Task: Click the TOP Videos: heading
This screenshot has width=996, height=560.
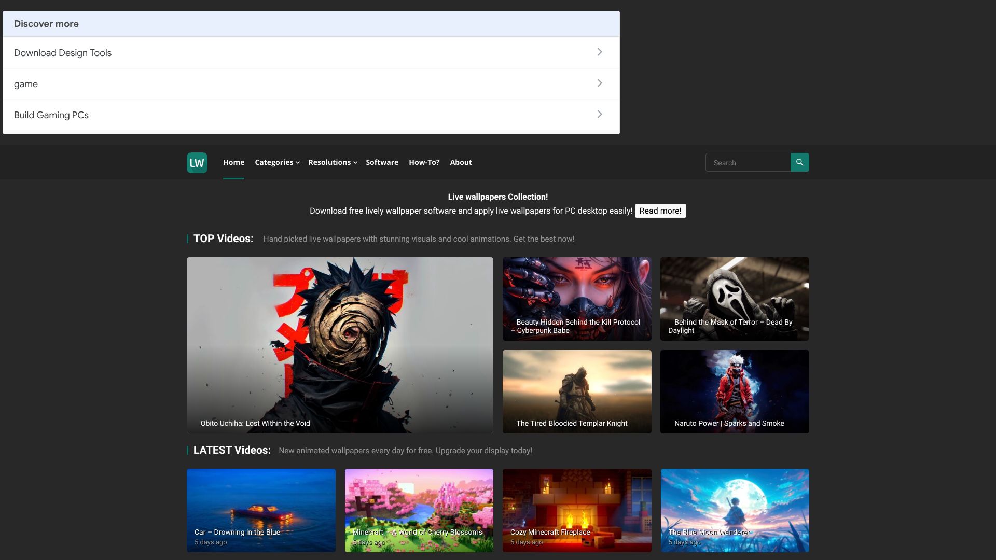Action: point(224,239)
